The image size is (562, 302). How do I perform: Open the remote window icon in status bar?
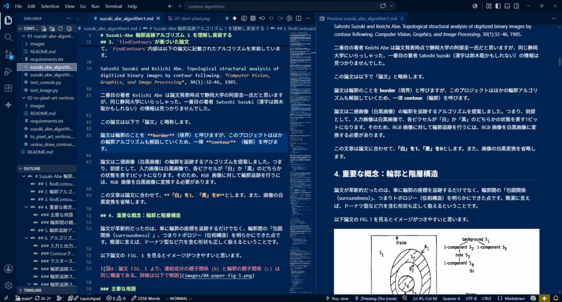5,298
